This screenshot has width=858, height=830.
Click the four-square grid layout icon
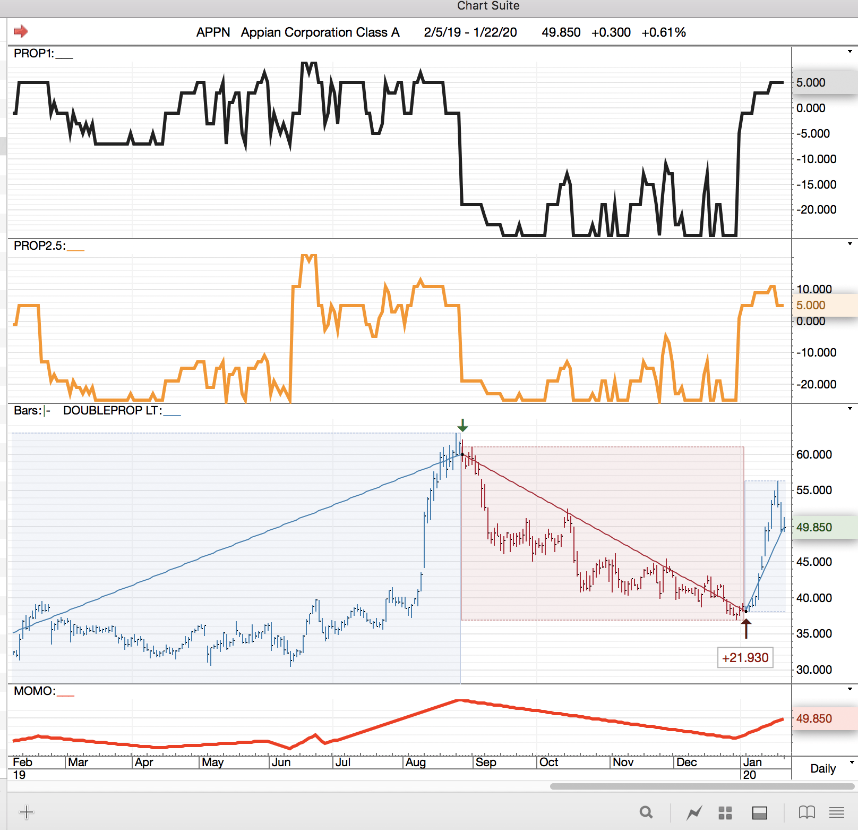(725, 813)
